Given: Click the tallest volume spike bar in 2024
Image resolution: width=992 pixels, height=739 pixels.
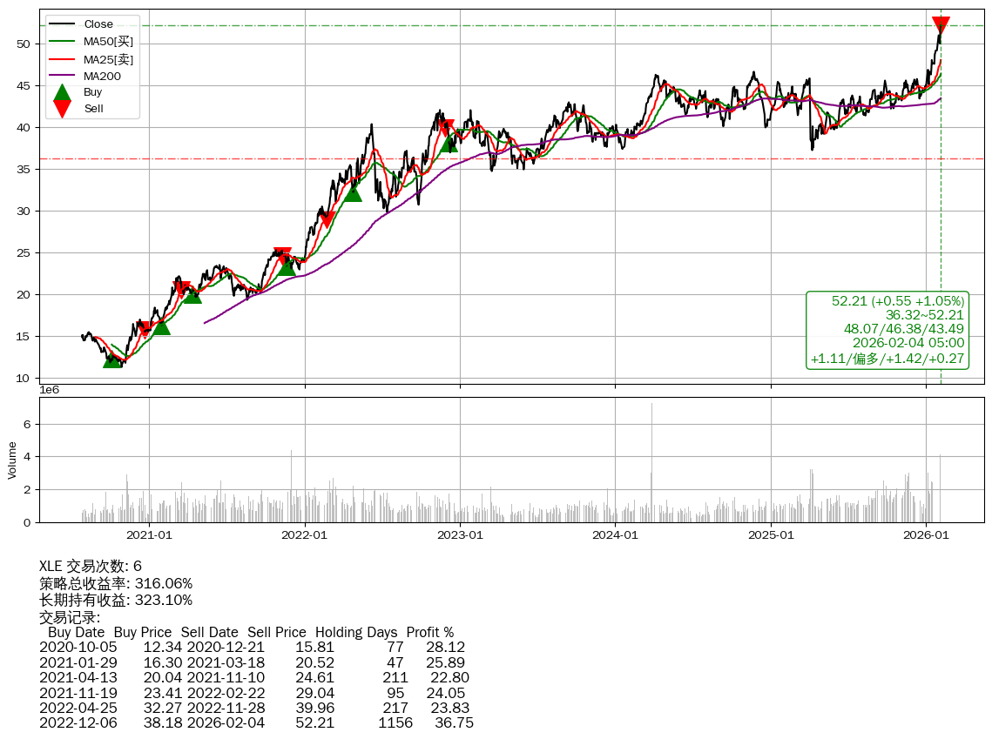Looking at the screenshot, I should click(x=651, y=461).
